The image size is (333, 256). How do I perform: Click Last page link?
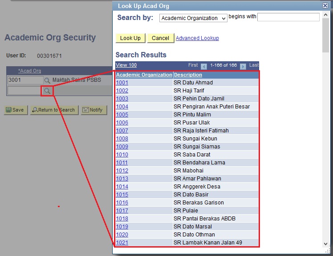pyautogui.click(x=254, y=65)
